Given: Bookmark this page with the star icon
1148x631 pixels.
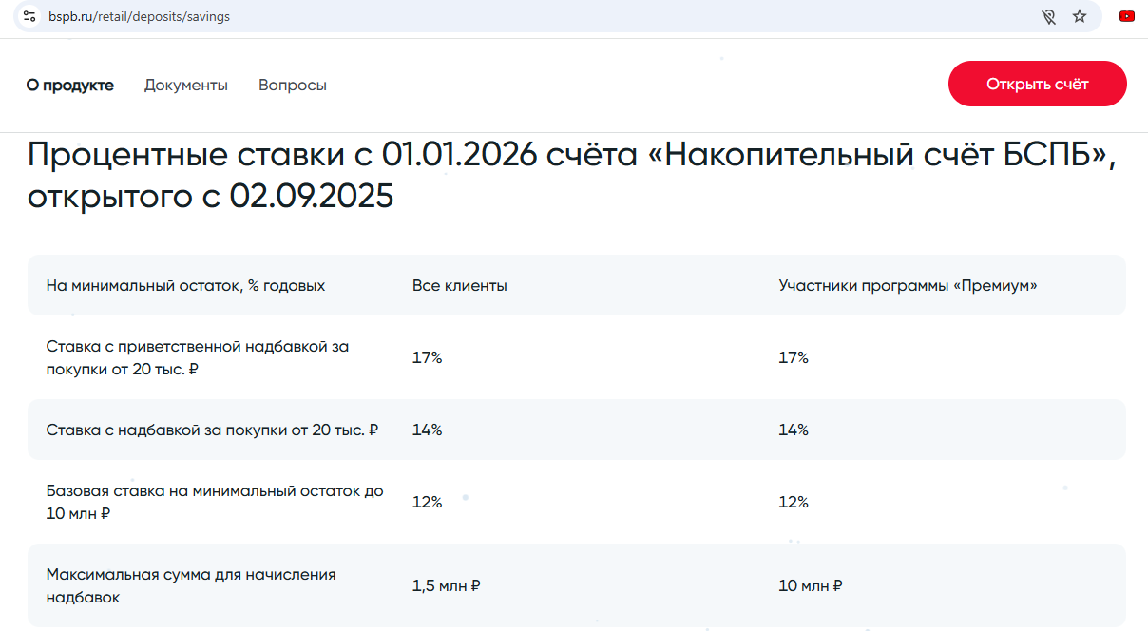Looking at the screenshot, I should pyautogui.click(x=1080, y=16).
